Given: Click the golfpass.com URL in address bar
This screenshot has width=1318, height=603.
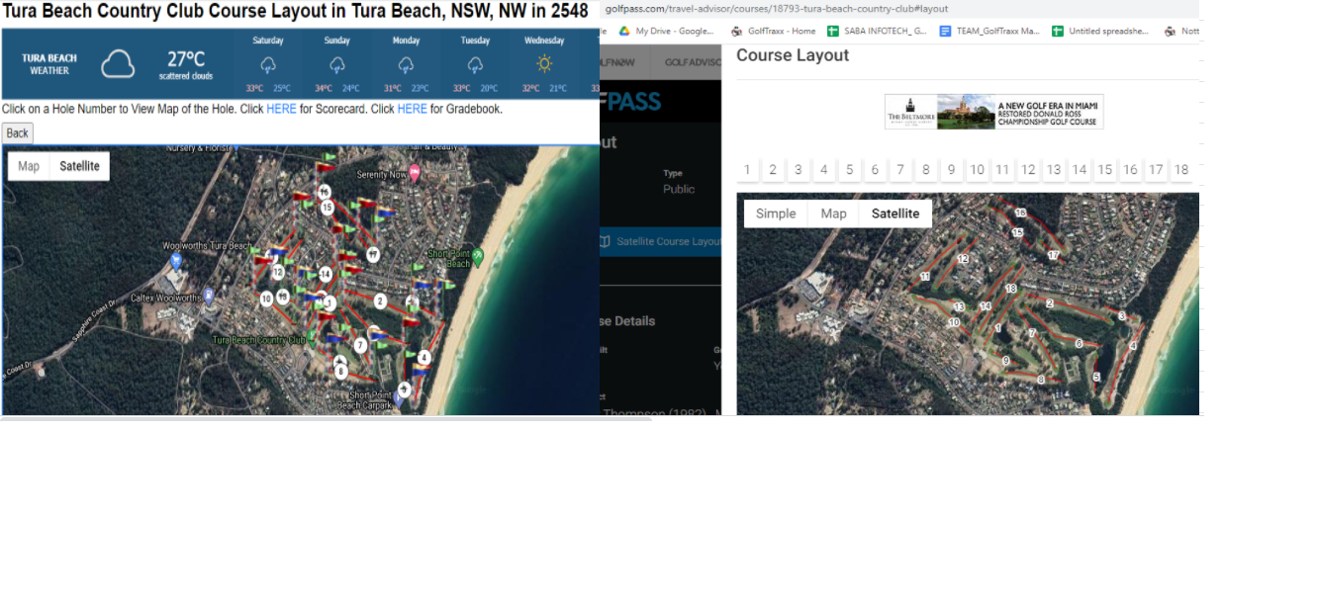Looking at the screenshot, I should click(777, 9).
